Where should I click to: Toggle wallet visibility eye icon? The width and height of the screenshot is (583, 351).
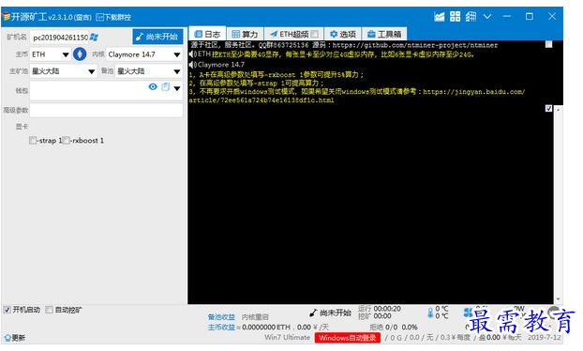pos(153,86)
